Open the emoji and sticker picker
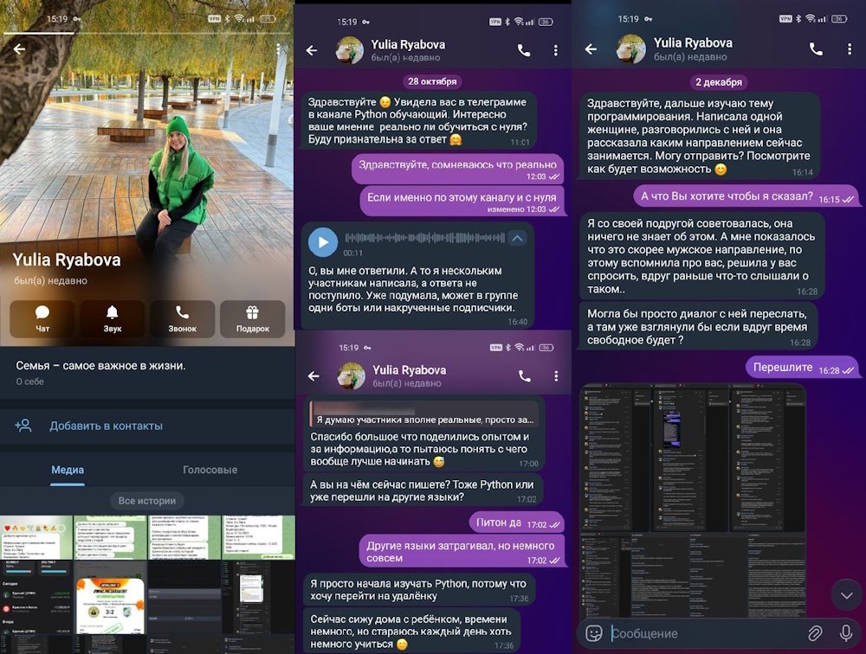This screenshot has width=866, height=654. point(594,633)
